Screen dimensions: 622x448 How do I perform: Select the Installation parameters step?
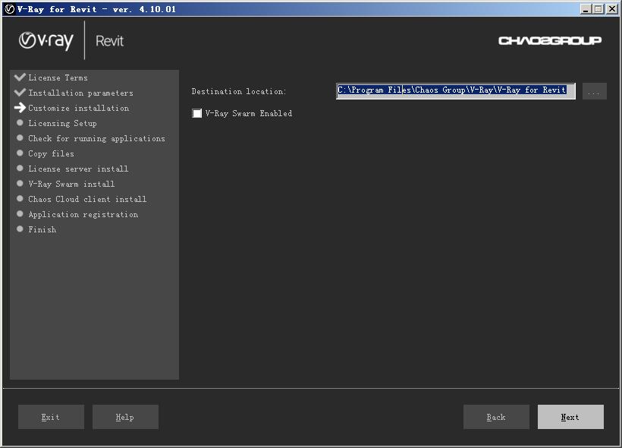point(80,93)
